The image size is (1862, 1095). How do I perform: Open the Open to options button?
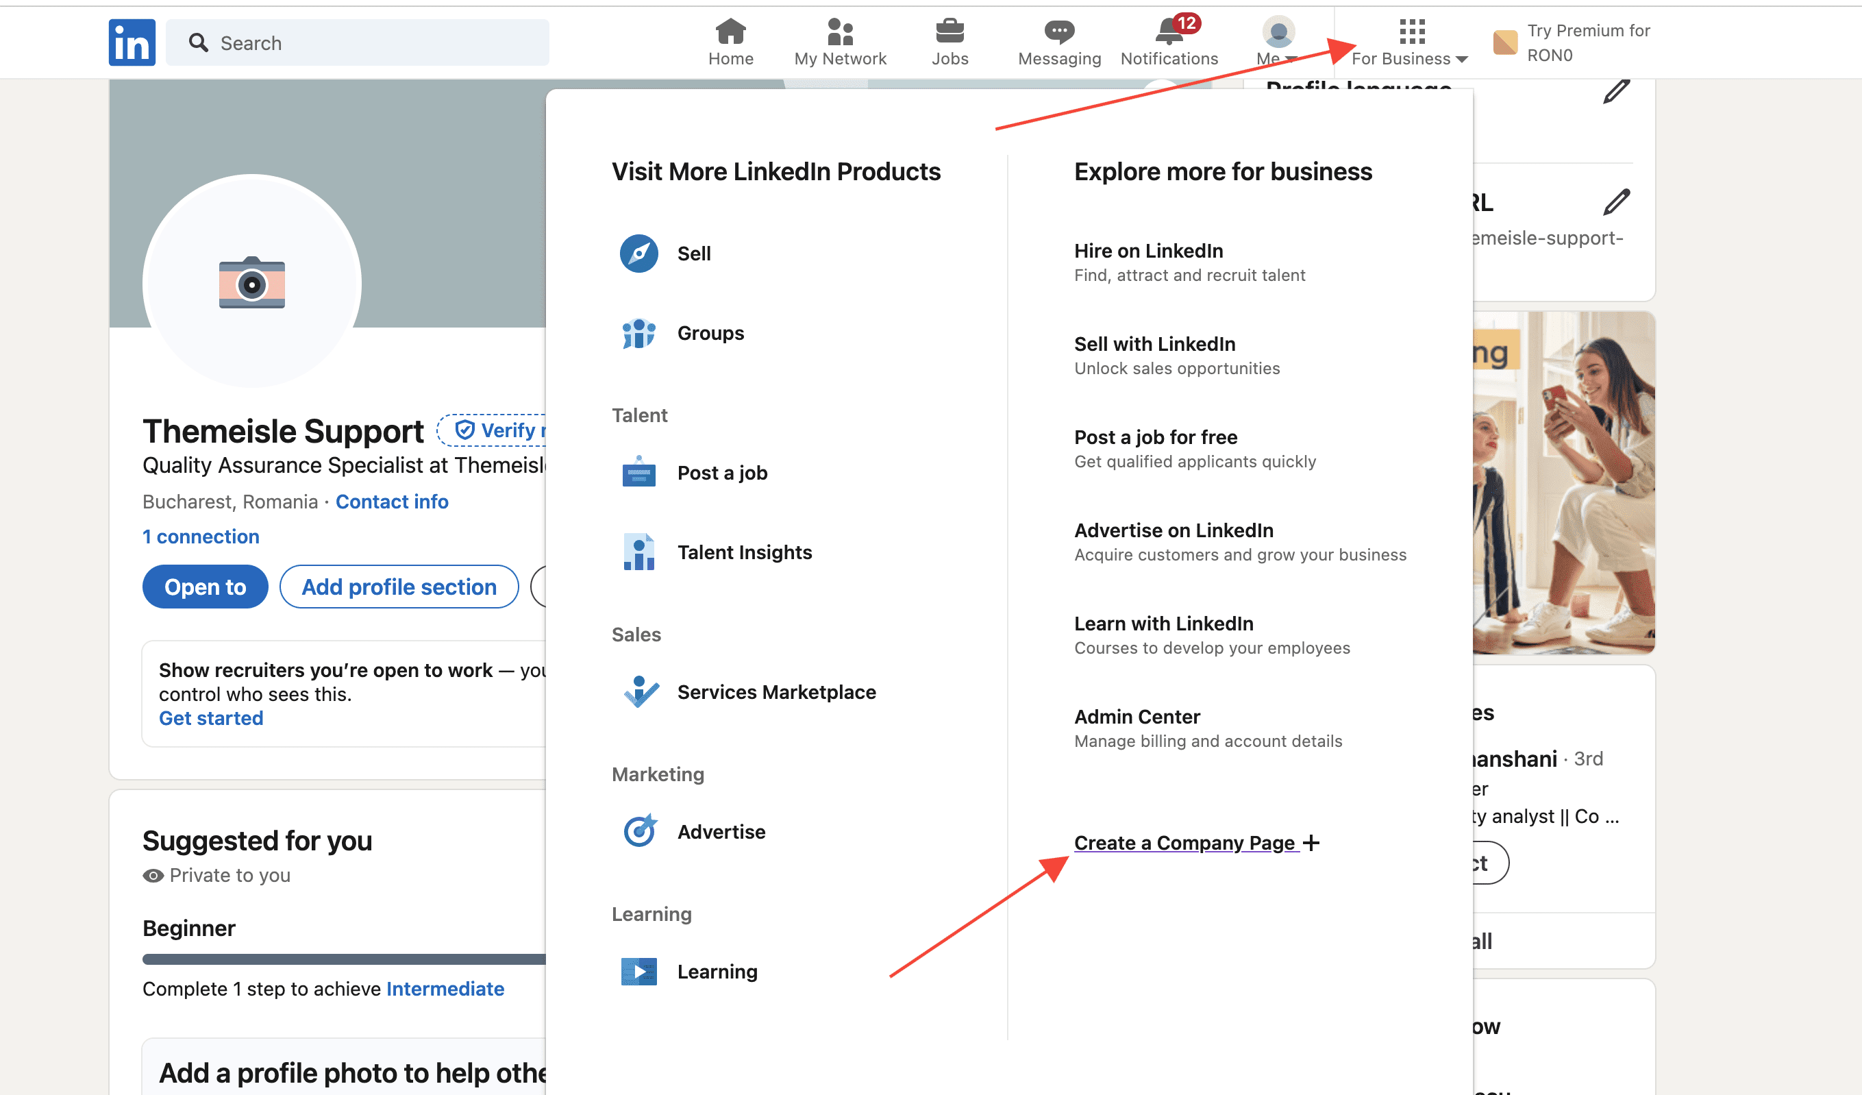click(205, 587)
